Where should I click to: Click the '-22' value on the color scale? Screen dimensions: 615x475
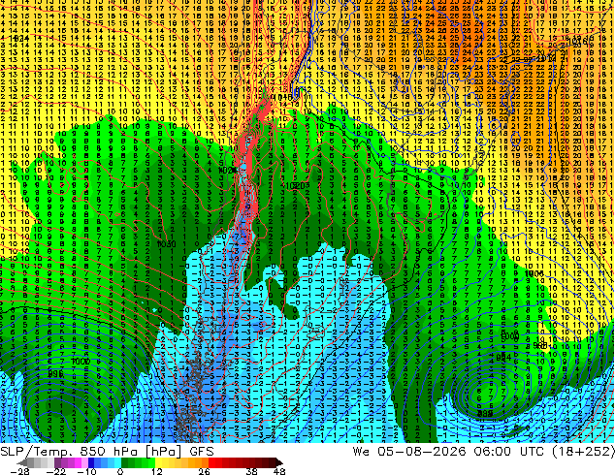point(55,471)
